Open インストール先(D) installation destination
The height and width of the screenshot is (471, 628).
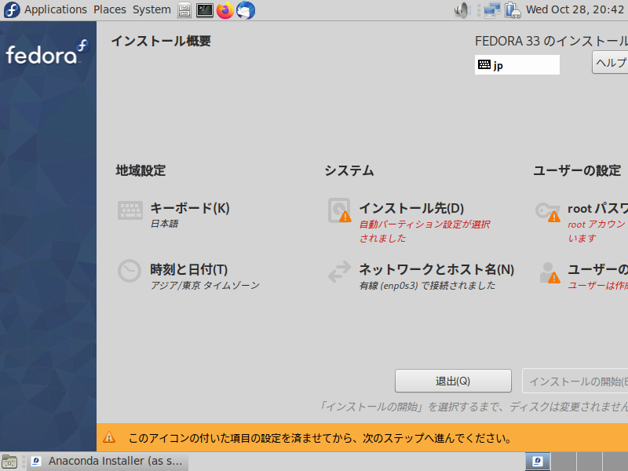point(411,208)
